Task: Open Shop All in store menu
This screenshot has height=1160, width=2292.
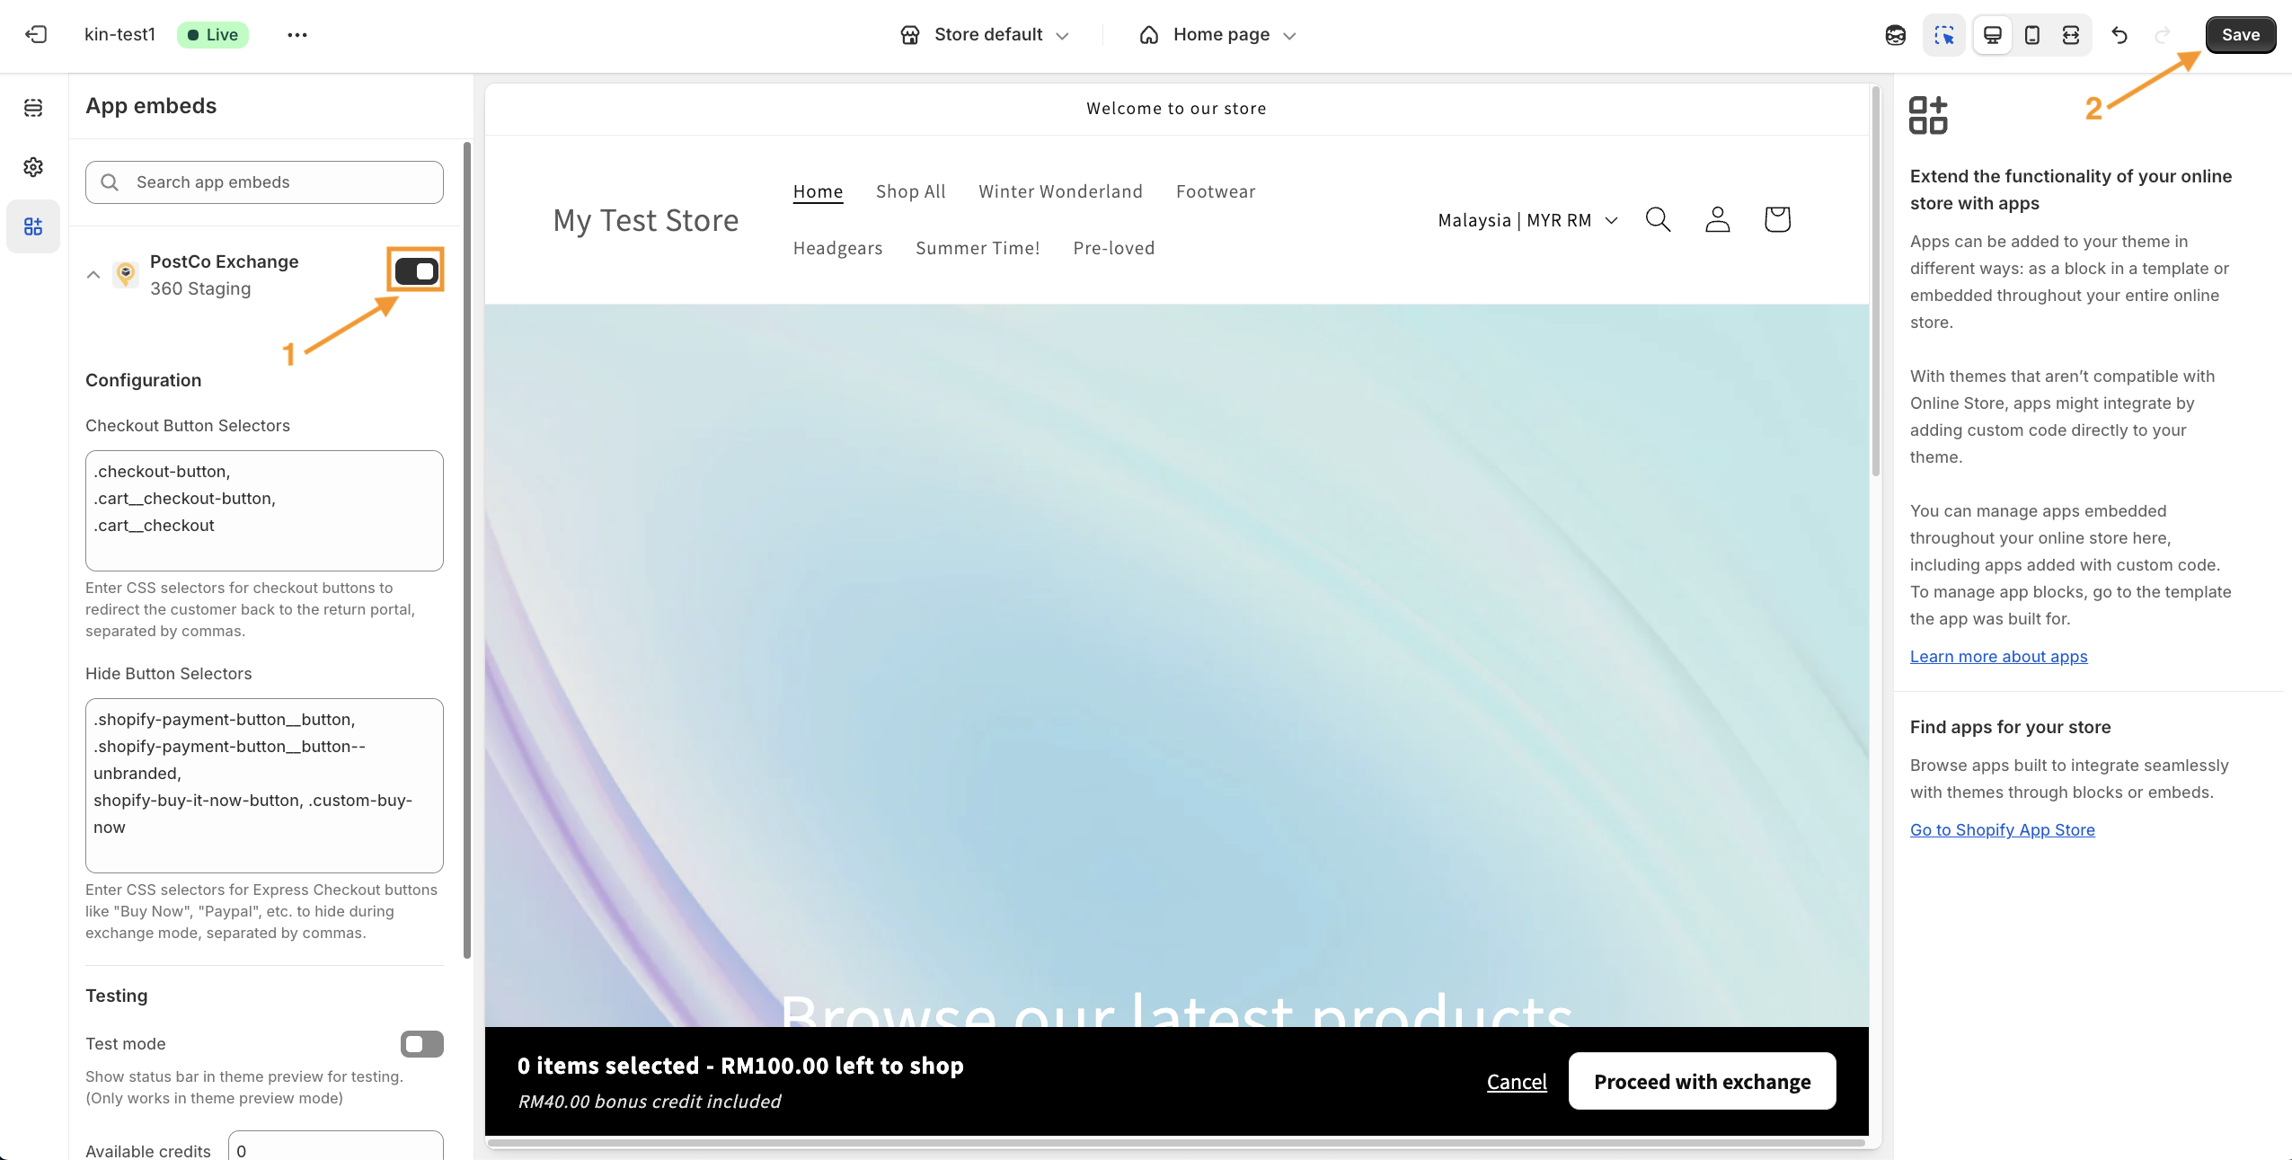Action: point(910,191)
